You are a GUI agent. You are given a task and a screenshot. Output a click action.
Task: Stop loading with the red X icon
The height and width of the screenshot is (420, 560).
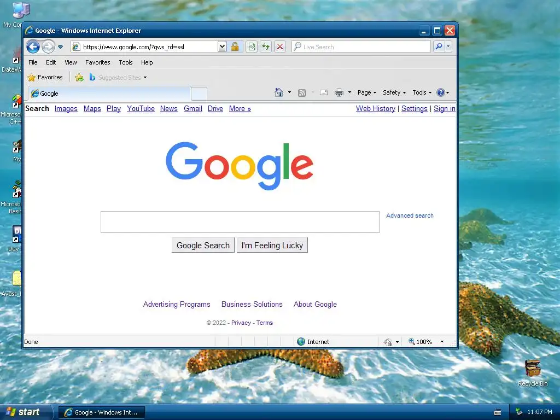coord(280,47)
